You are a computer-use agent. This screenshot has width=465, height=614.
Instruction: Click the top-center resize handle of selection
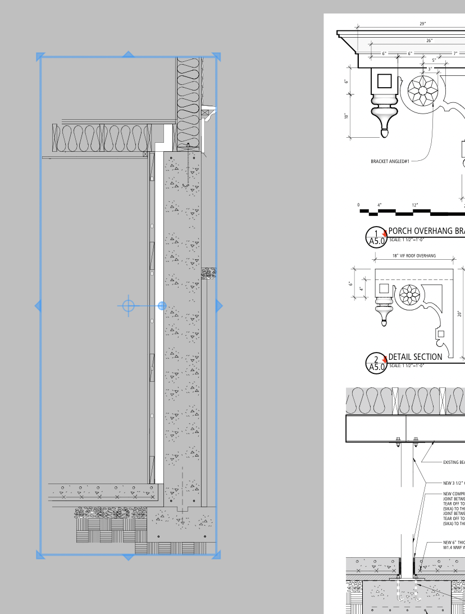(128, 55)
